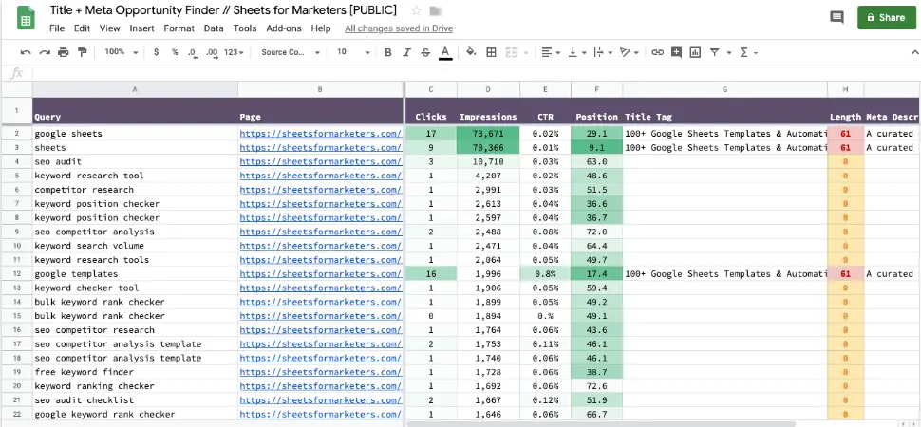The image size is (921, 427).
Task: Select the 73,671 impressions cell
Action: [x=488, y=134]
